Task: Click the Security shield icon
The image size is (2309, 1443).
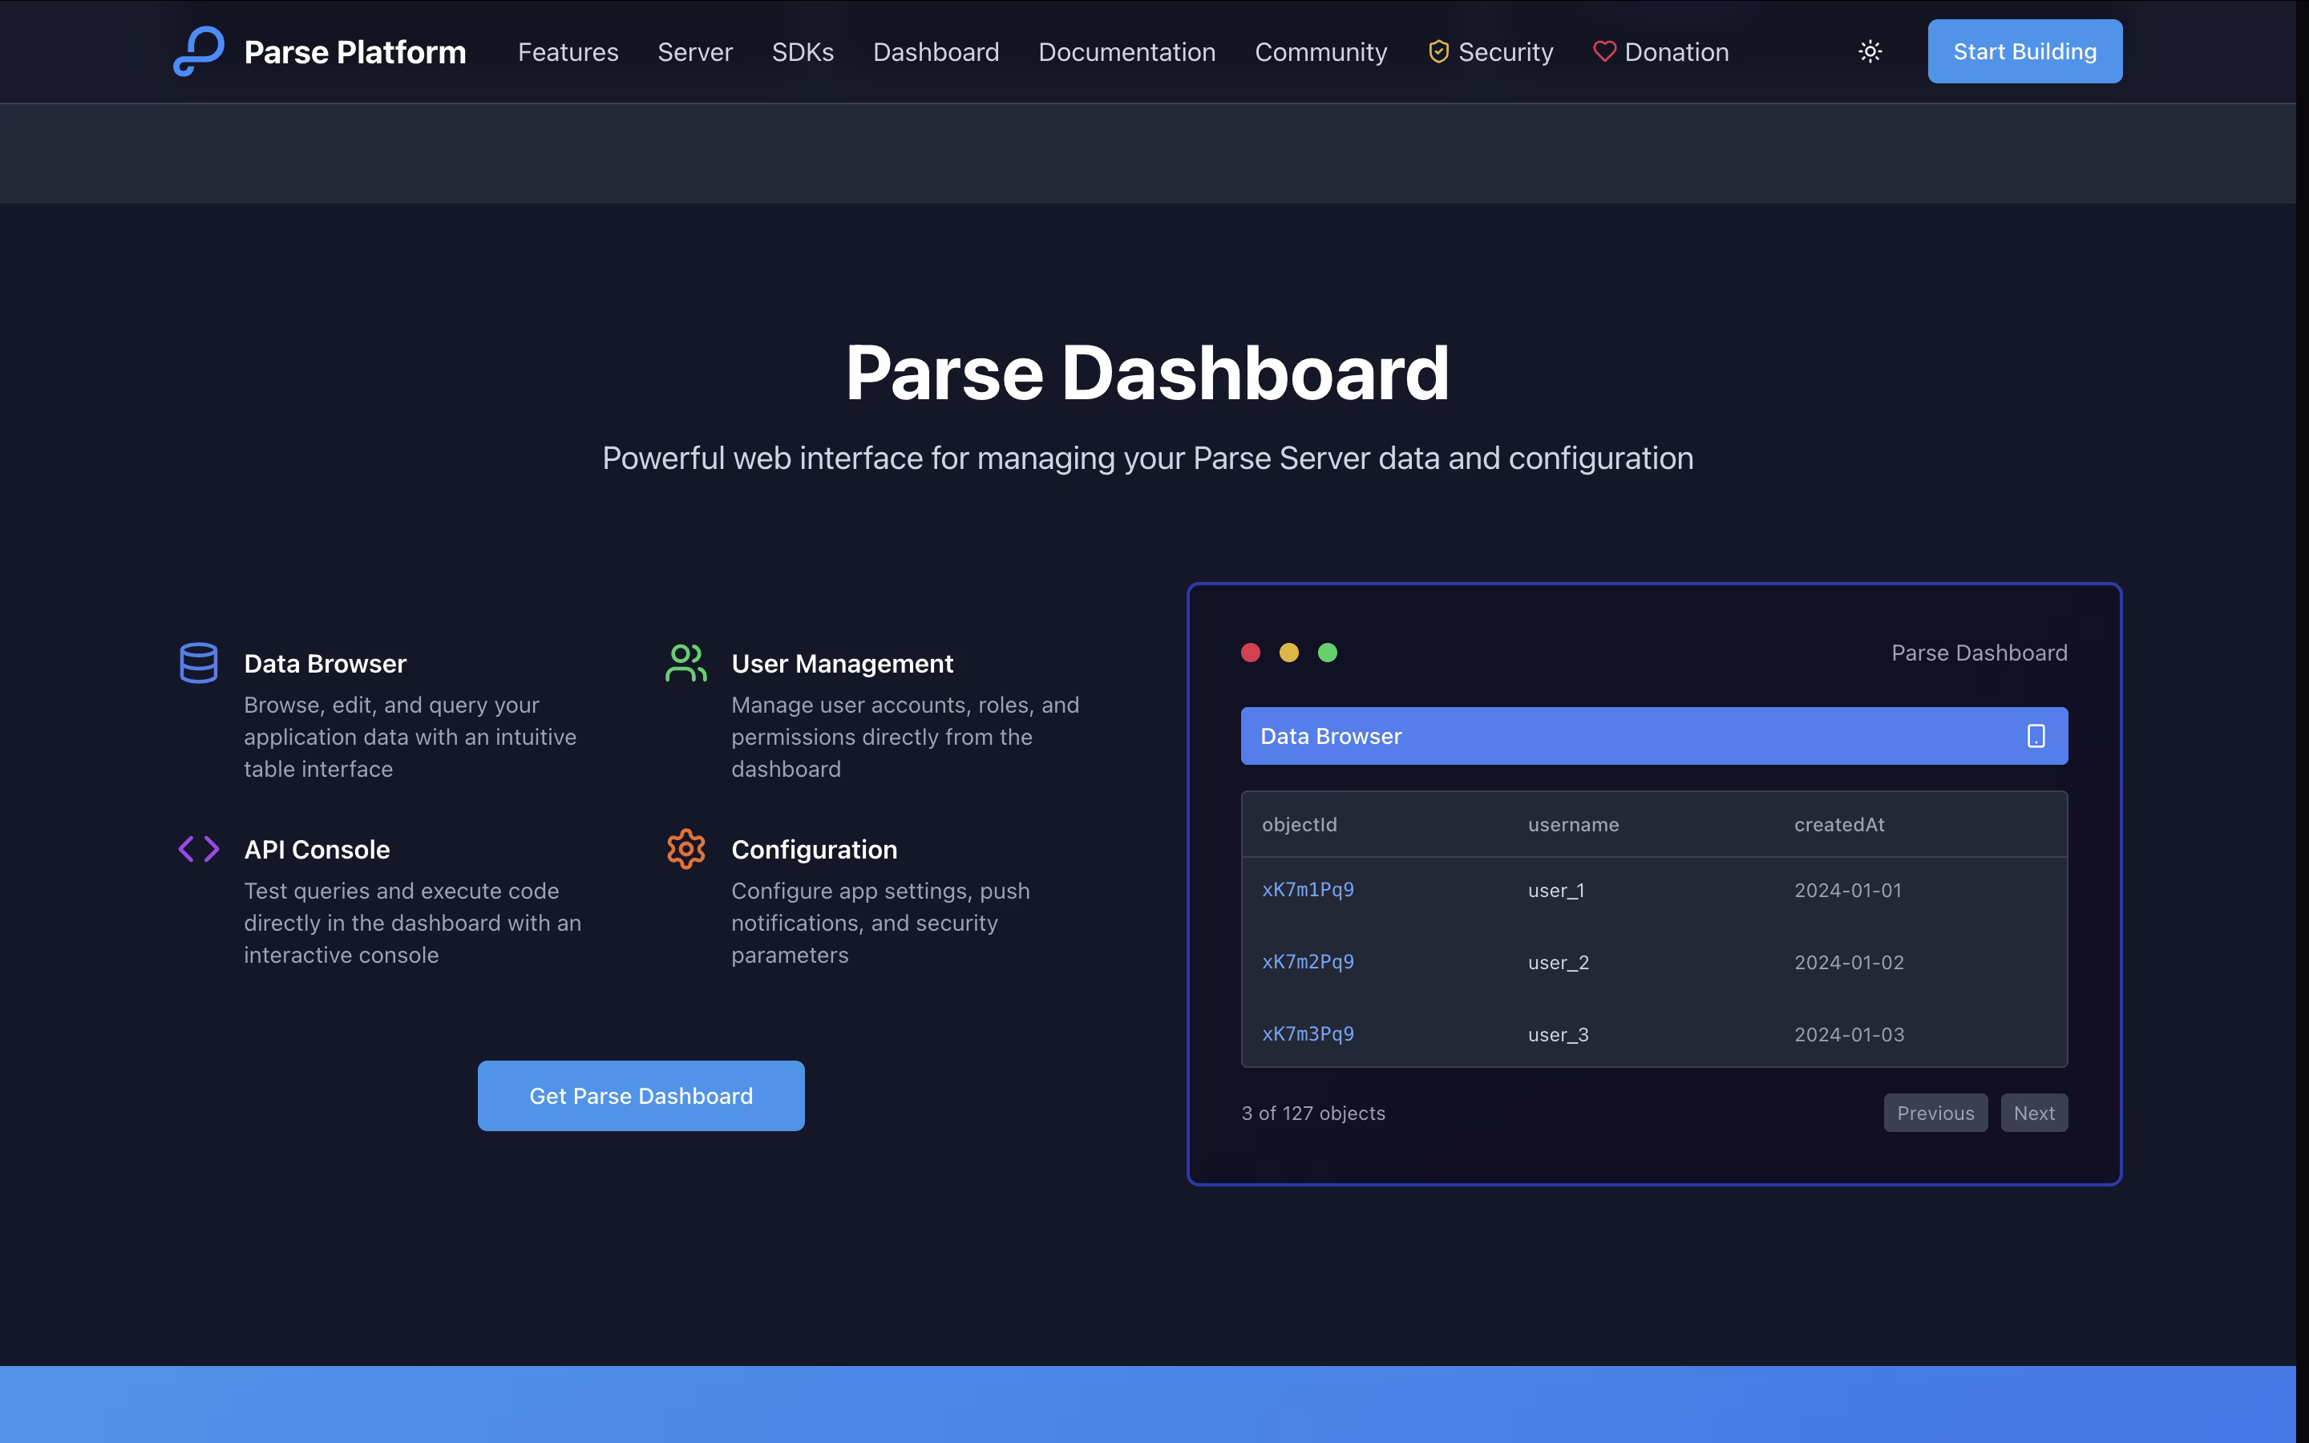Action: tap(1438, 51)
